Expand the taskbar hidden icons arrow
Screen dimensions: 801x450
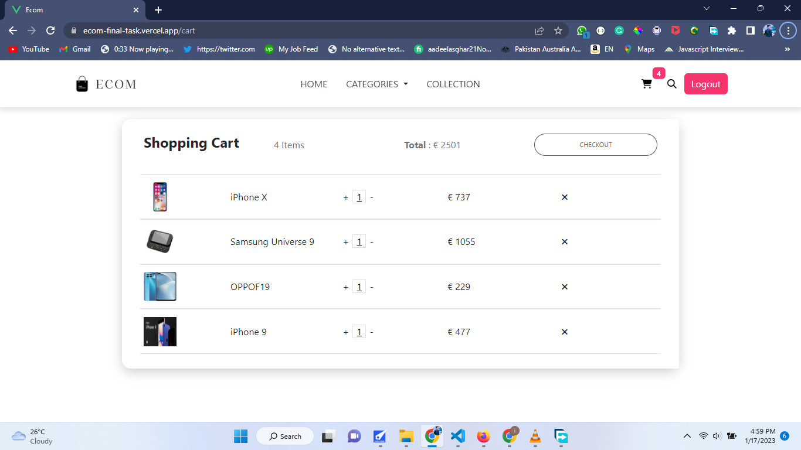click(x=687, y=436)
